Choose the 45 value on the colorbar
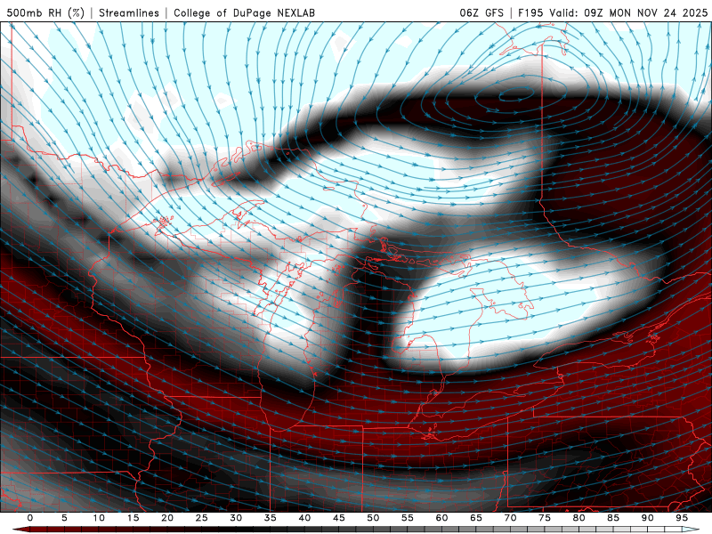 [x=339, y=518]
